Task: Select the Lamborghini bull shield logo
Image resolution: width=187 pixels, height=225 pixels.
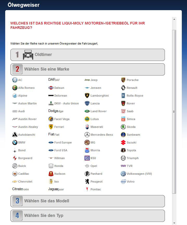Action: click(87, 96)
